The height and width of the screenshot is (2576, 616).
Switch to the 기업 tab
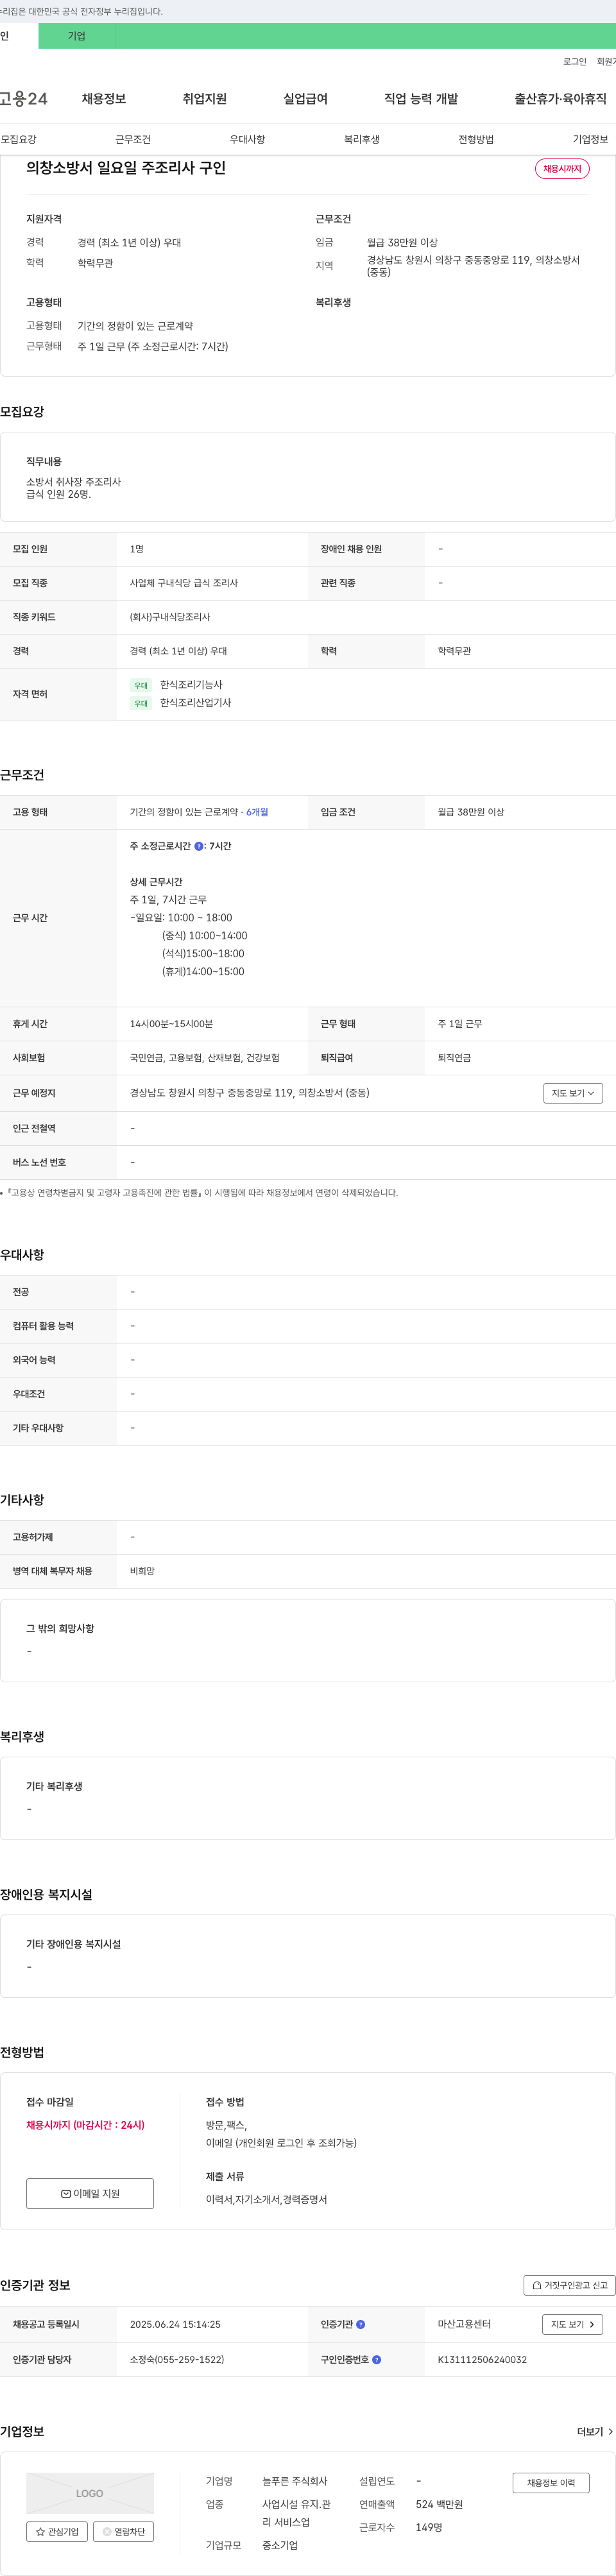point(77,36)
